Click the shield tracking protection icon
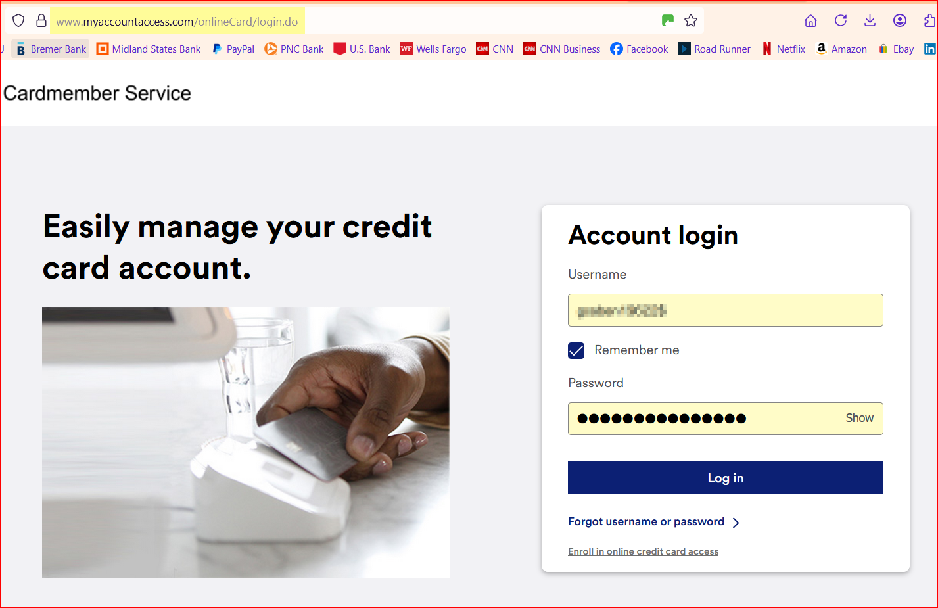Screen dimensions: 938x608 tap(18, 21)
